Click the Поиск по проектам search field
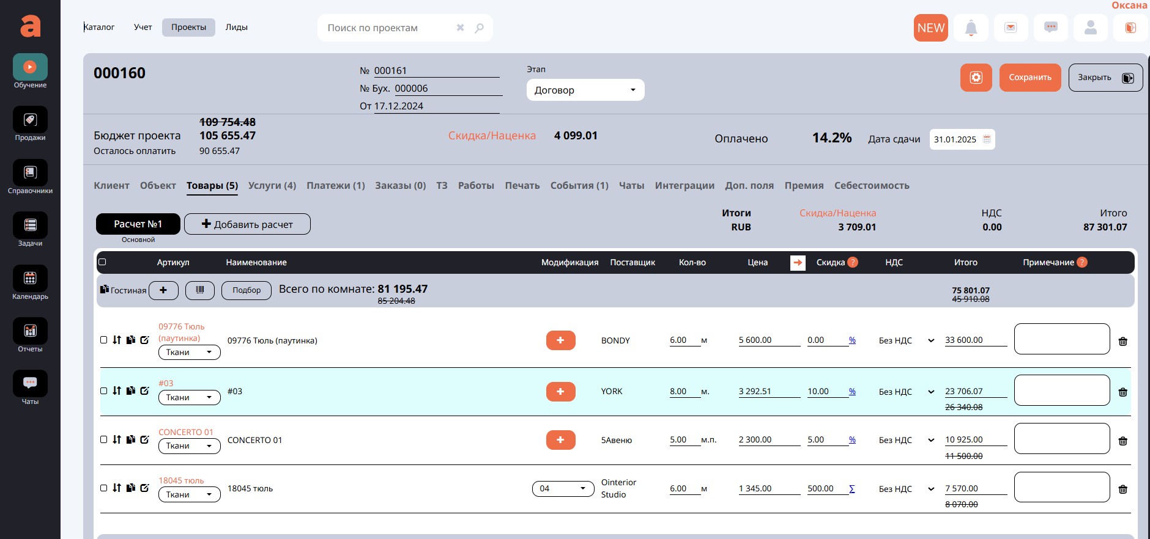1150x539 pixels. (388, 28)
